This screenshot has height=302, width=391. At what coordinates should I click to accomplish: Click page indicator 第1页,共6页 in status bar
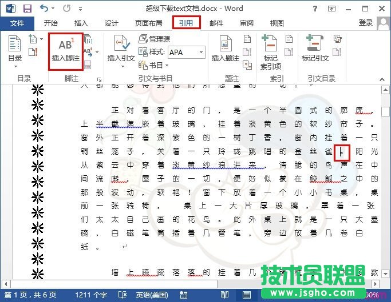(x=30, y=295)
